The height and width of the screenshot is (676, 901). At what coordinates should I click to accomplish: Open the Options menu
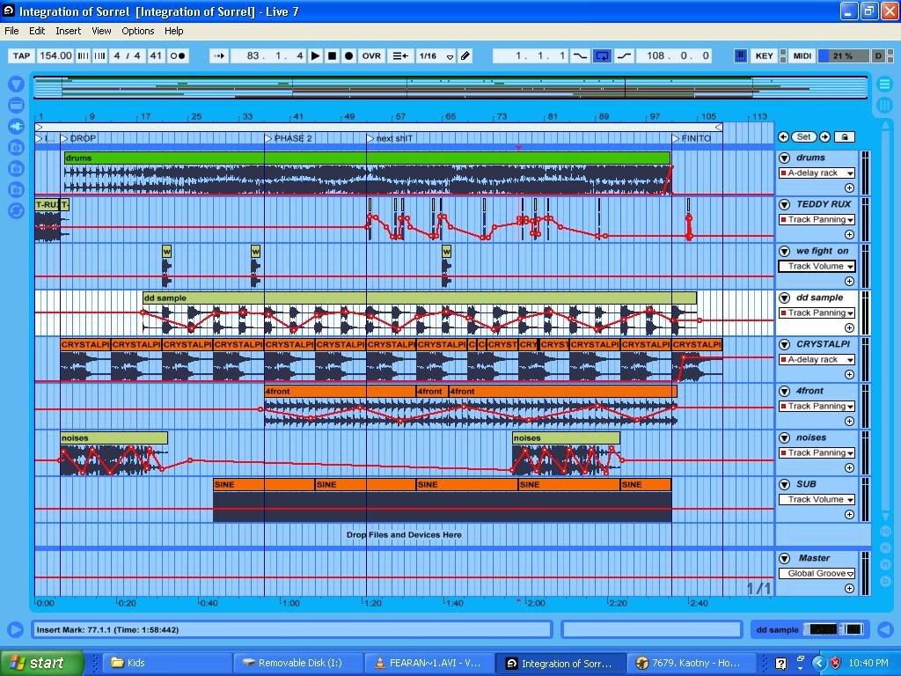[x=137, y=31]
